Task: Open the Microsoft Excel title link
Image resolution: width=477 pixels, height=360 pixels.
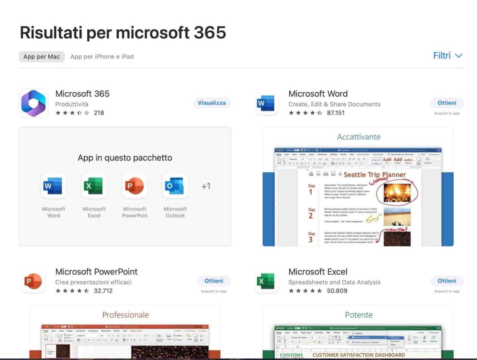Action: point(318,272)
